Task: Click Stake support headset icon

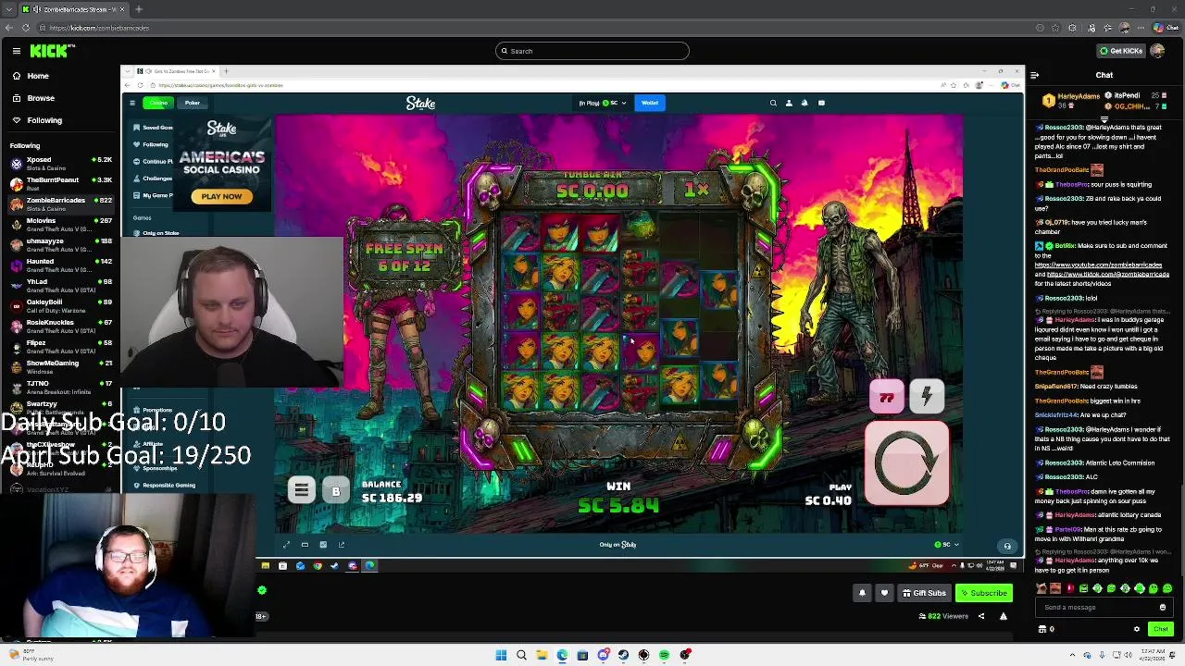Action: pos(1007,546)
